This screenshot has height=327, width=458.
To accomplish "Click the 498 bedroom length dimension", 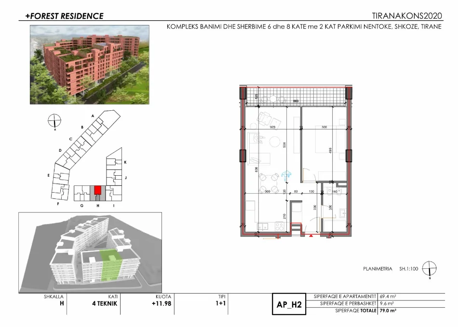I will pyautogui.click(x=331, y=150).
